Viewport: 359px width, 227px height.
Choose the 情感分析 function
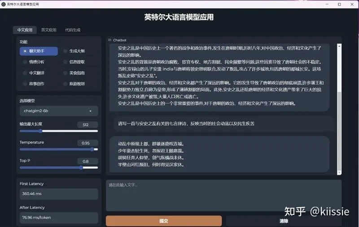[x=34, y=62]
